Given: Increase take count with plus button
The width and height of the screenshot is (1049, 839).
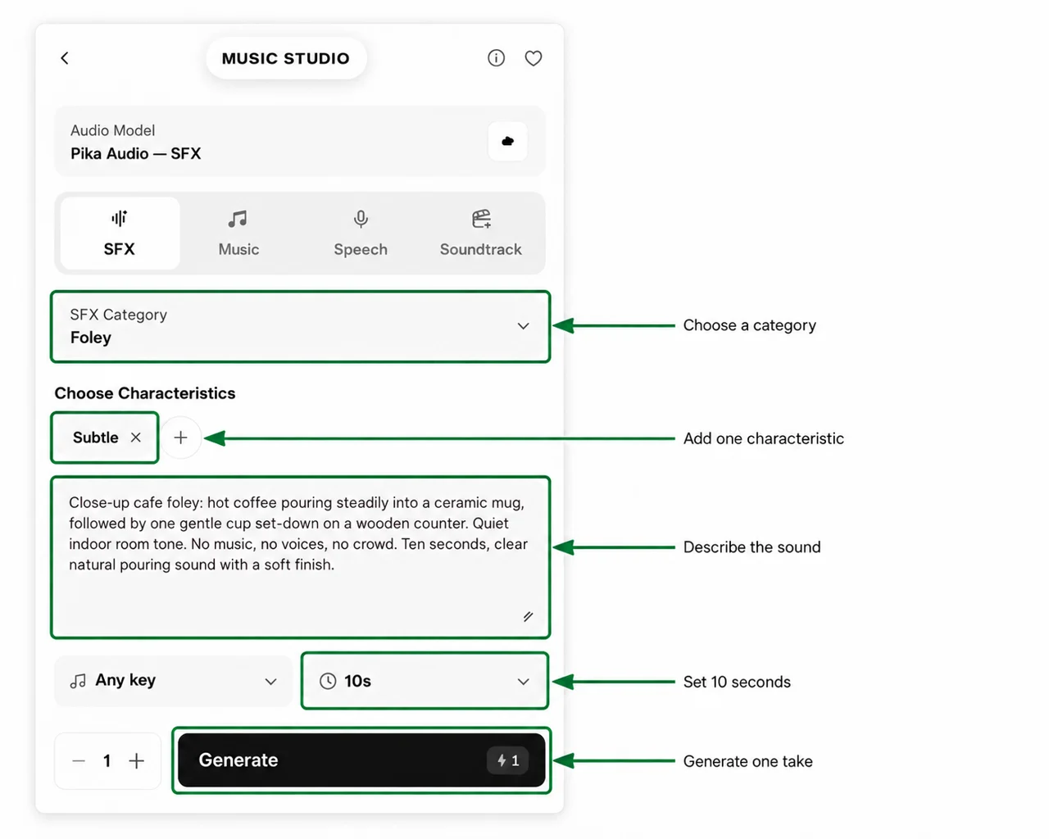Looking at the screenshot, I should (x=137, y=761).
